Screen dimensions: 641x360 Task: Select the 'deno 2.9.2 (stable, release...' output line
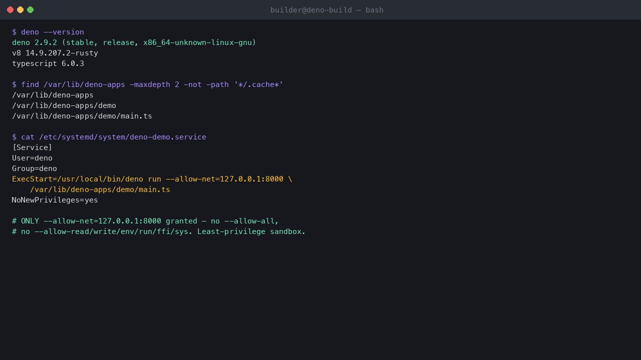[134, 42]
